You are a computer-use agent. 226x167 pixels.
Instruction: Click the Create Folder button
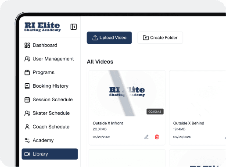pos(160,38)
